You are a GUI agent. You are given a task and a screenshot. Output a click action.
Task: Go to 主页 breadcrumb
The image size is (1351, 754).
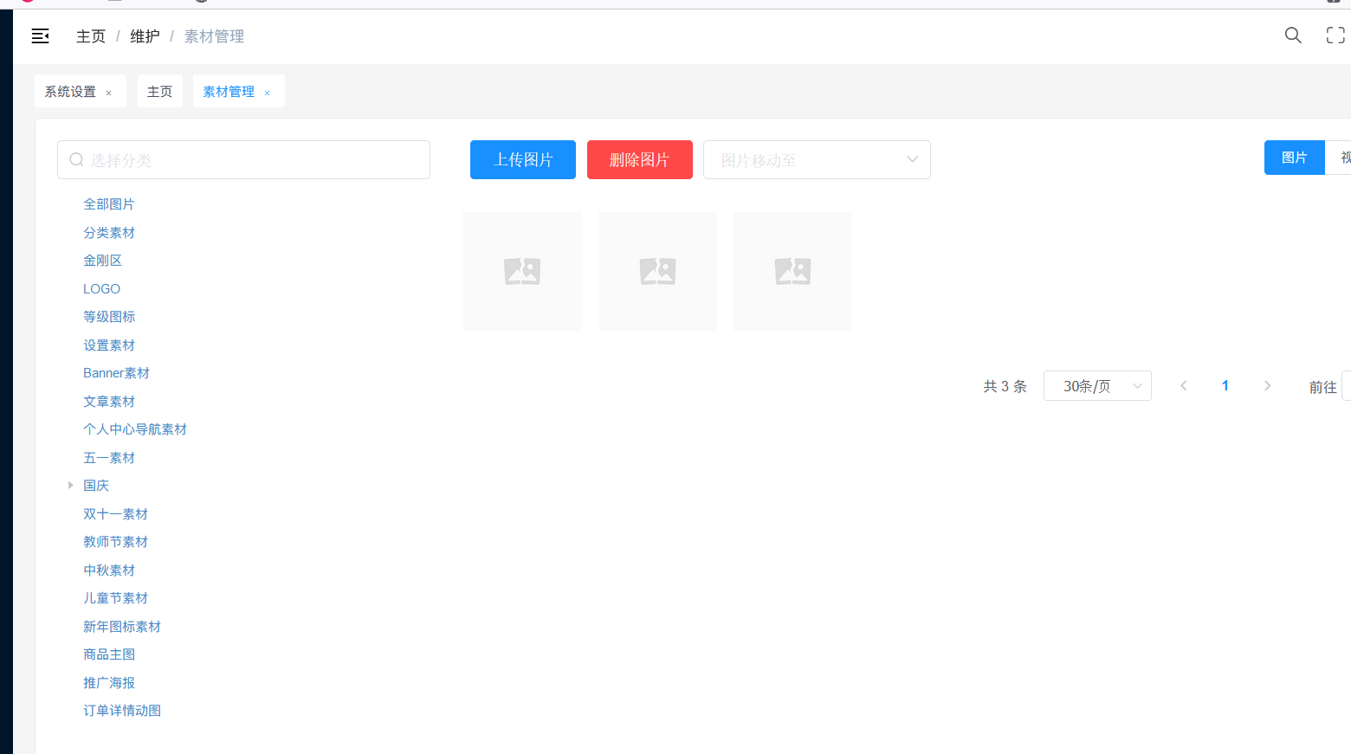click(x=91, y=36)
